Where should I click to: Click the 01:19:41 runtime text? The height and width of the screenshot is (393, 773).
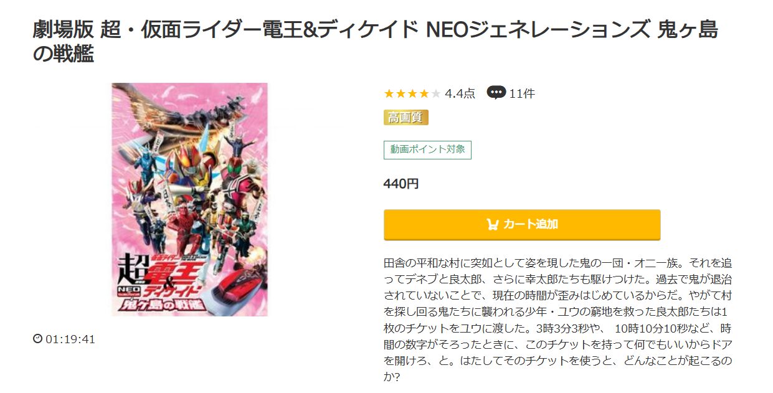coord(70,339)
